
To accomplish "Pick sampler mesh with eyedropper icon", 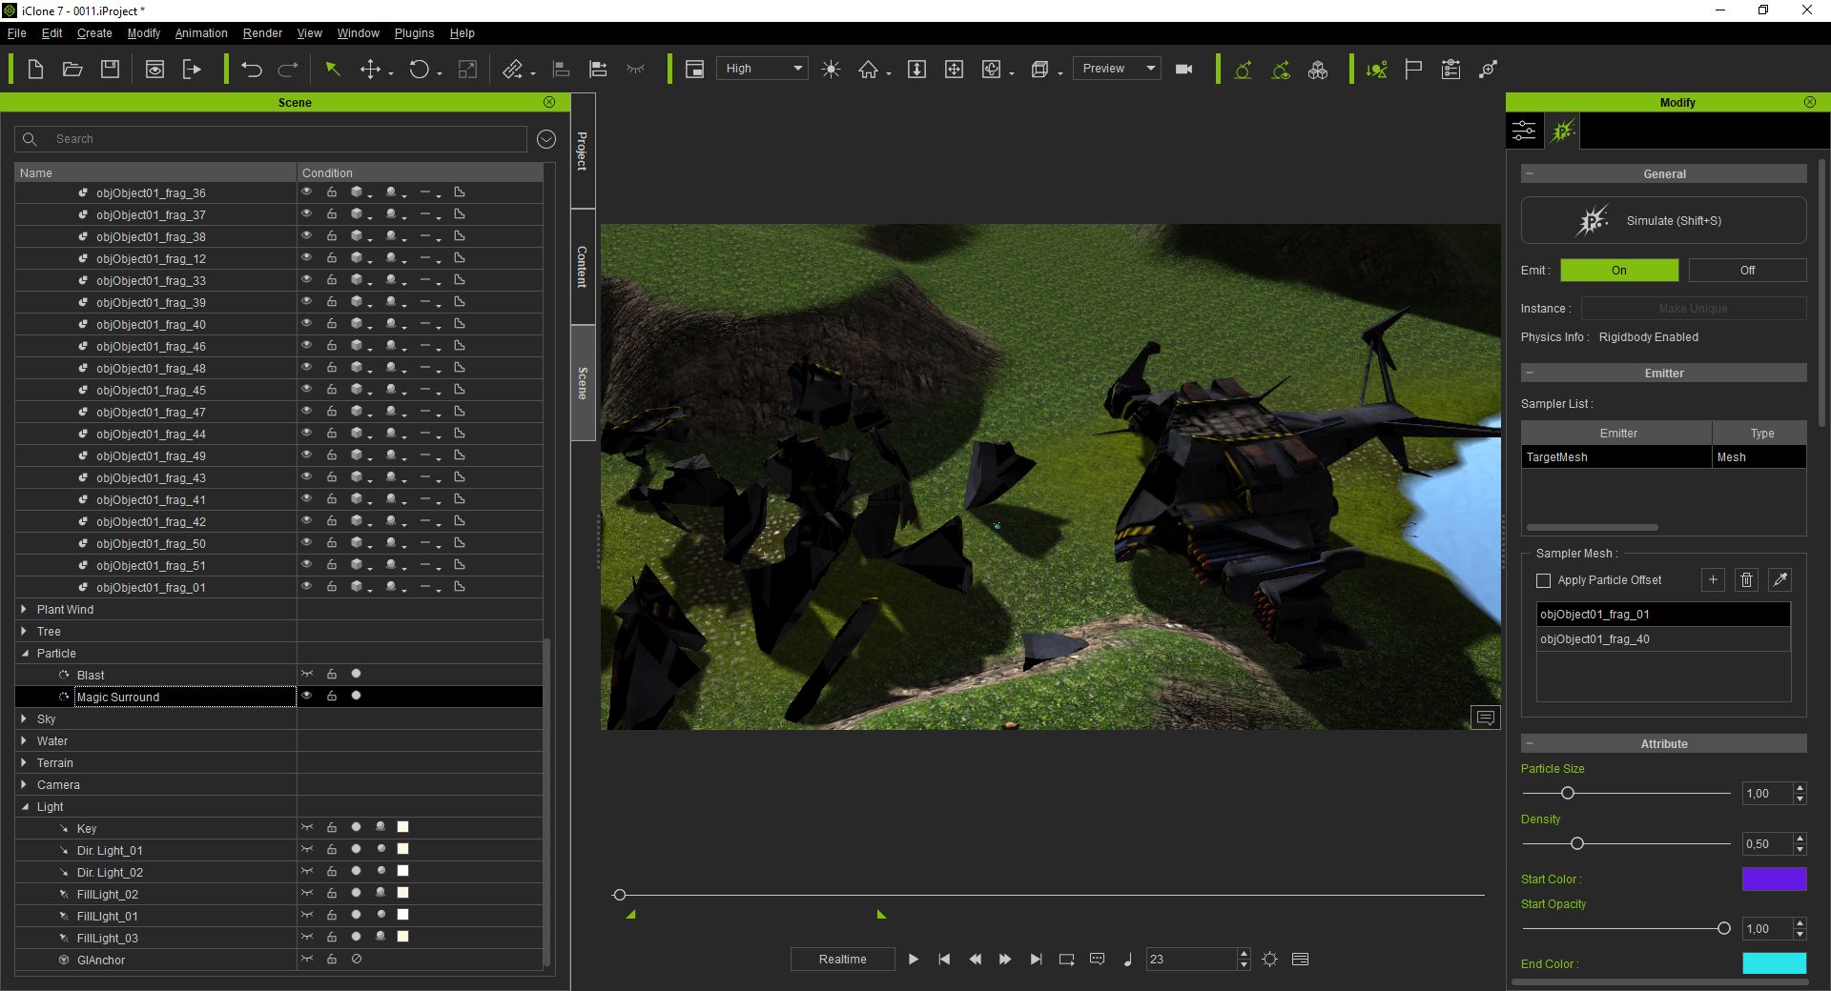I will coord(1780,579).
